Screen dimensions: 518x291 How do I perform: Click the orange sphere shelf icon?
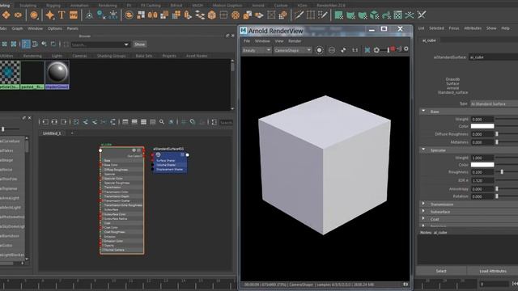(34, 15)
